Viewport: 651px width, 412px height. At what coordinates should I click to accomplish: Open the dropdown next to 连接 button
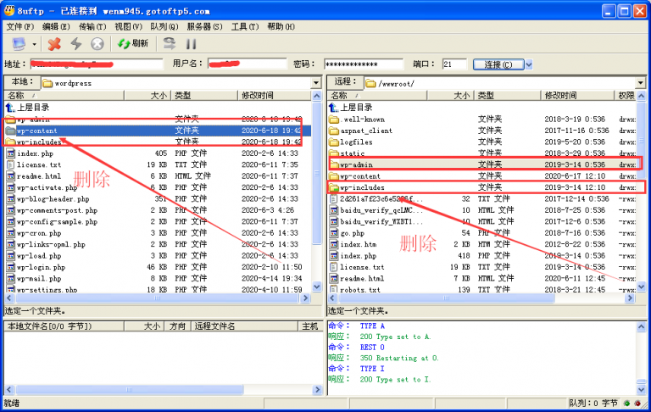[529, 64]
